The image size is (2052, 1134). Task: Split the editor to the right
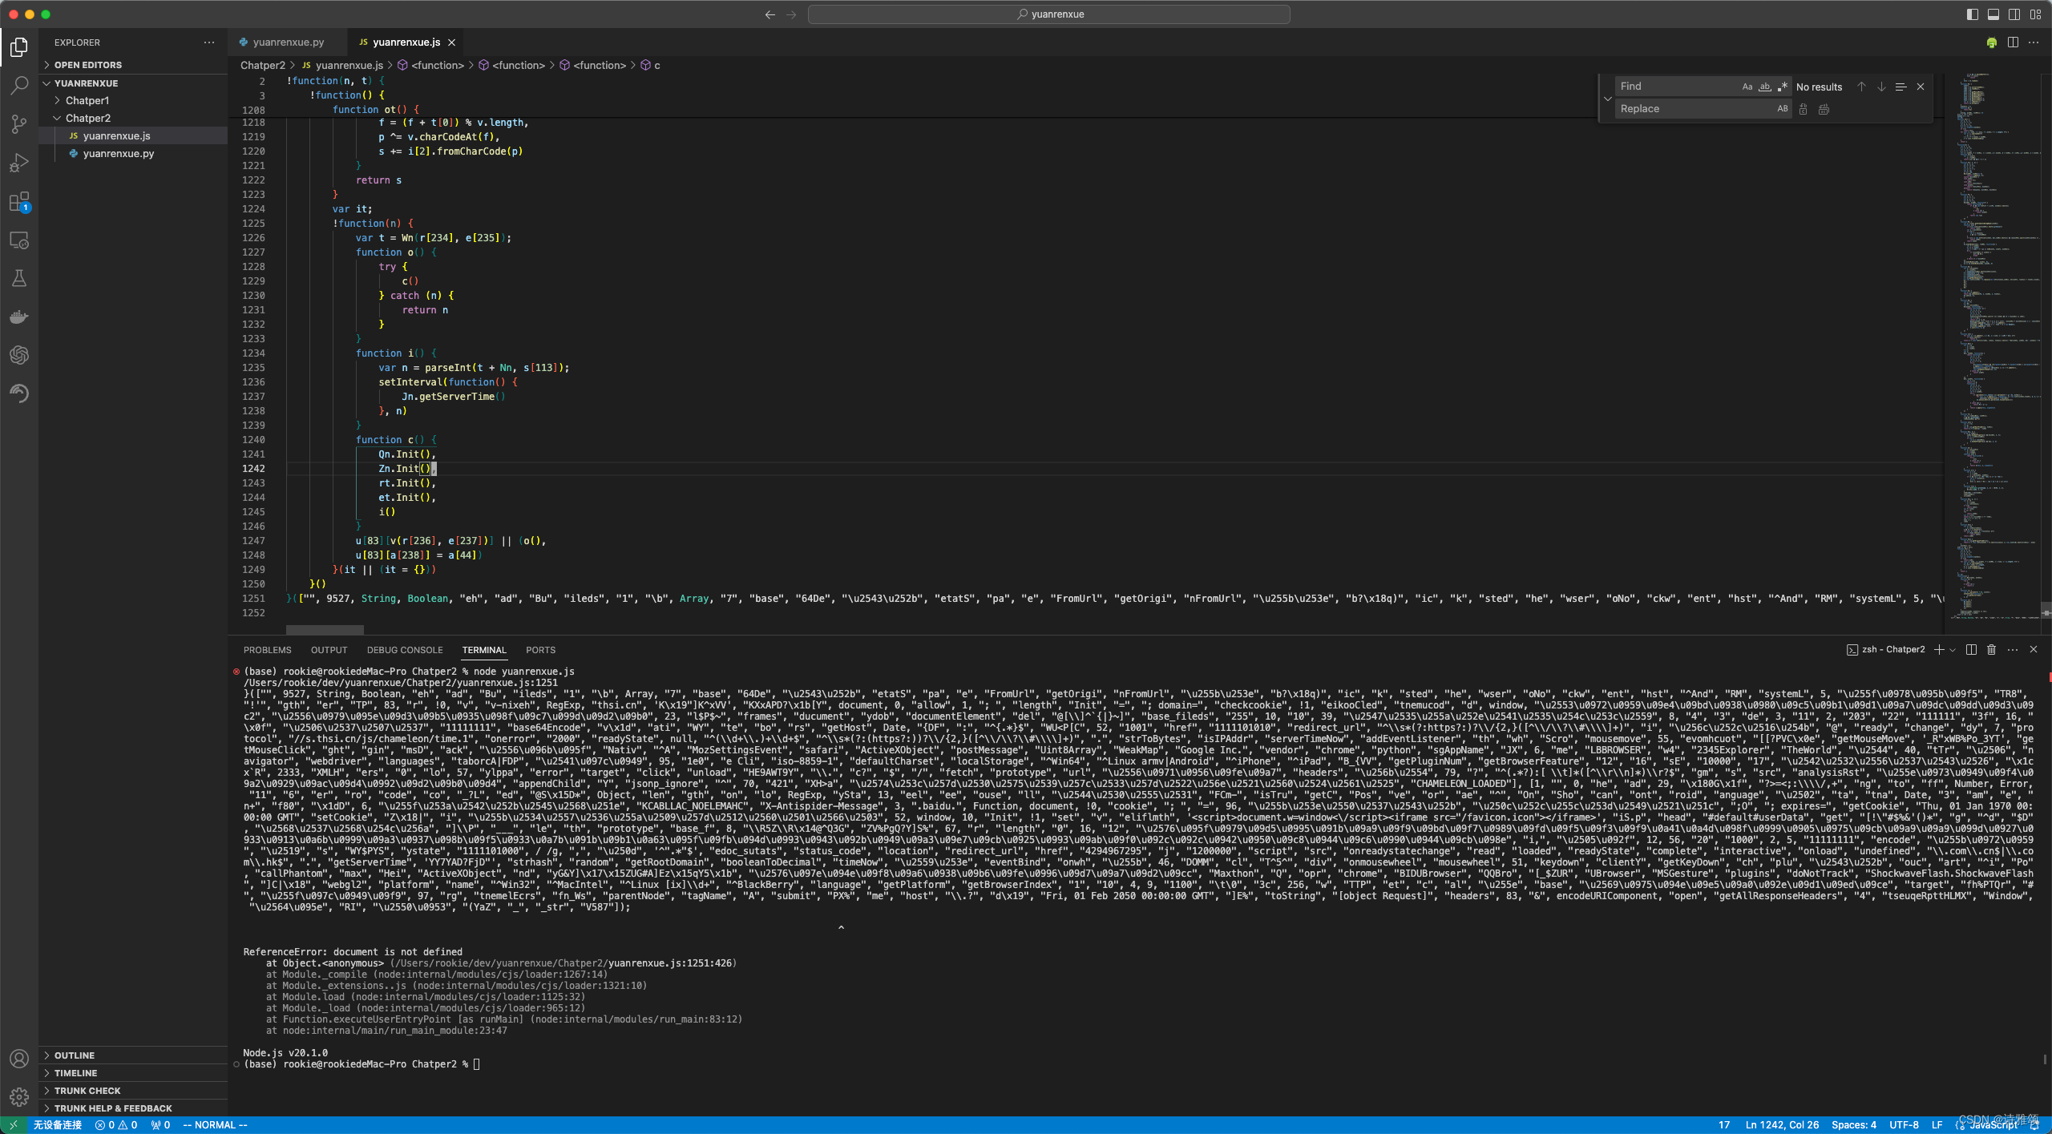2013,42
